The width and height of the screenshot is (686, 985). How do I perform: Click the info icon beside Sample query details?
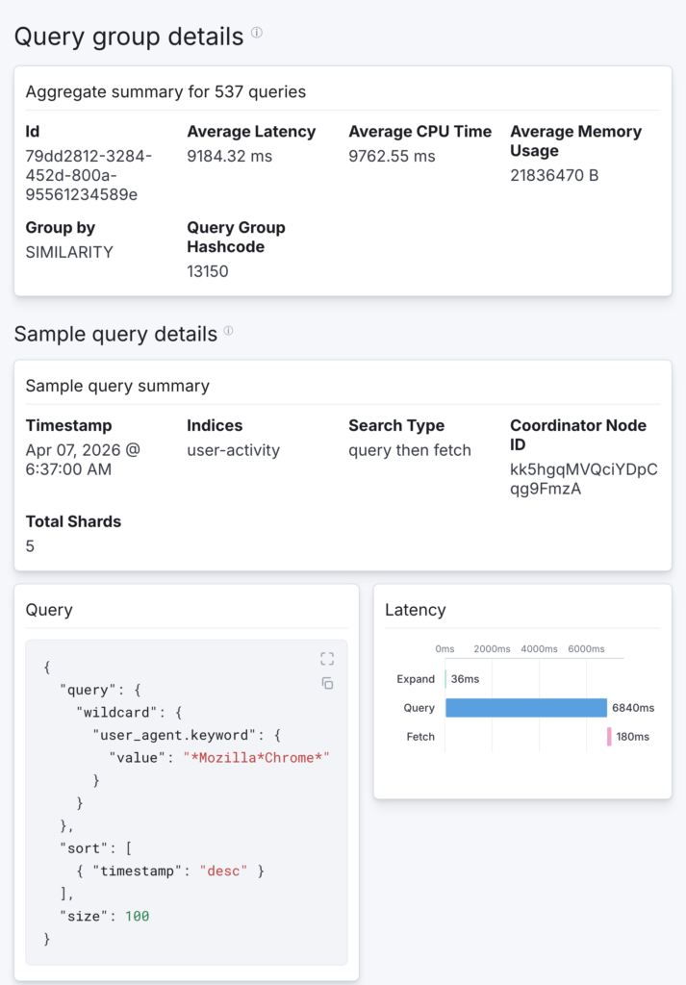(x=229, y=331)
